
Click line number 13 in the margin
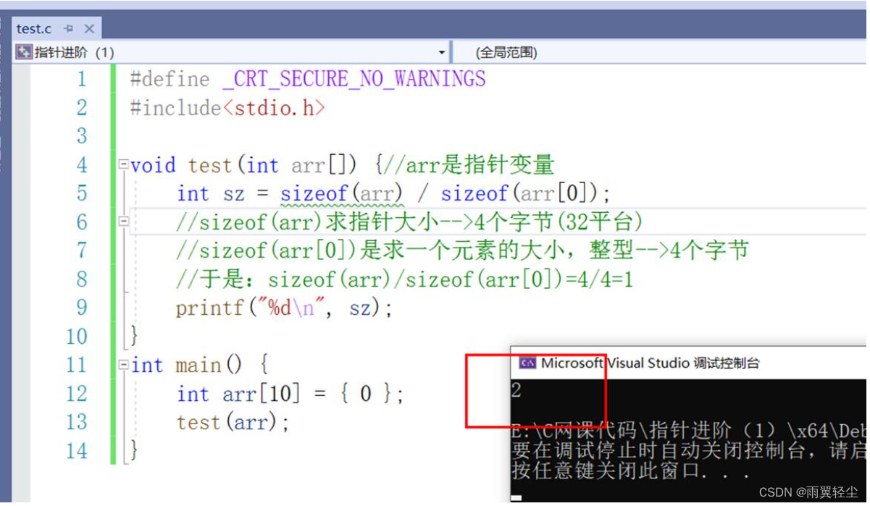click(x=76, y=422)
